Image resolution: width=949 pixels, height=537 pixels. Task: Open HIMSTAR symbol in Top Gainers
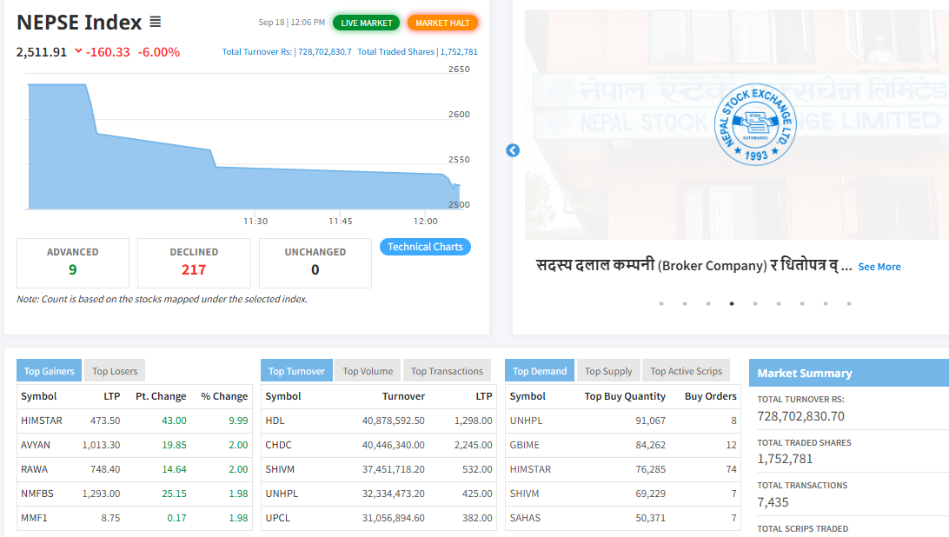(40, 421)
